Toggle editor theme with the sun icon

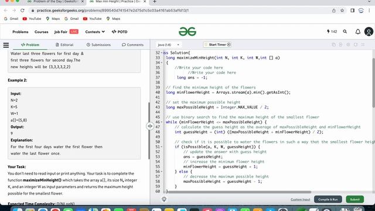pyautogui.click(x=164, y=199)
